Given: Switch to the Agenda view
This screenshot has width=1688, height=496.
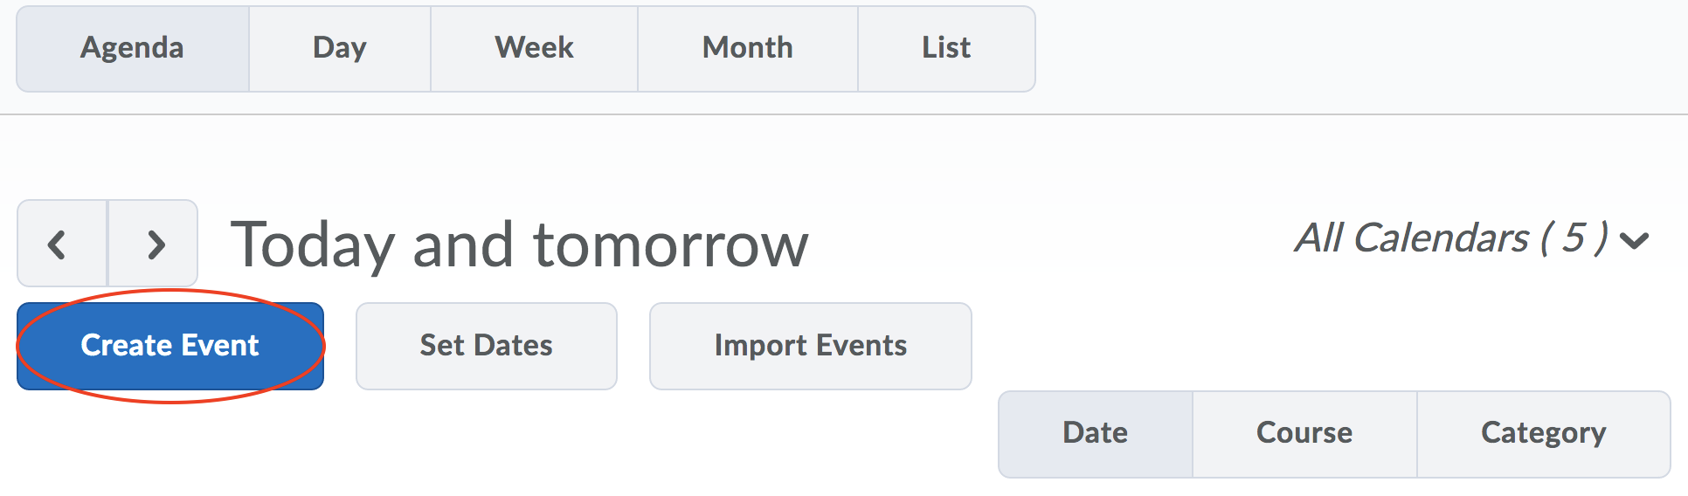Looking at the screenshot, I should tap(133, 48).
